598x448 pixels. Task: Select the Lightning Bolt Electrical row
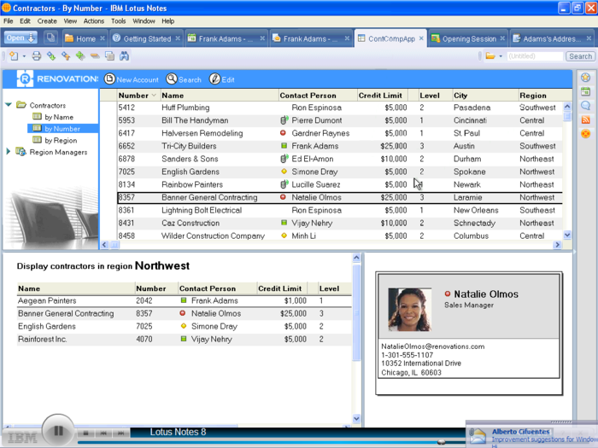[339, 210]
